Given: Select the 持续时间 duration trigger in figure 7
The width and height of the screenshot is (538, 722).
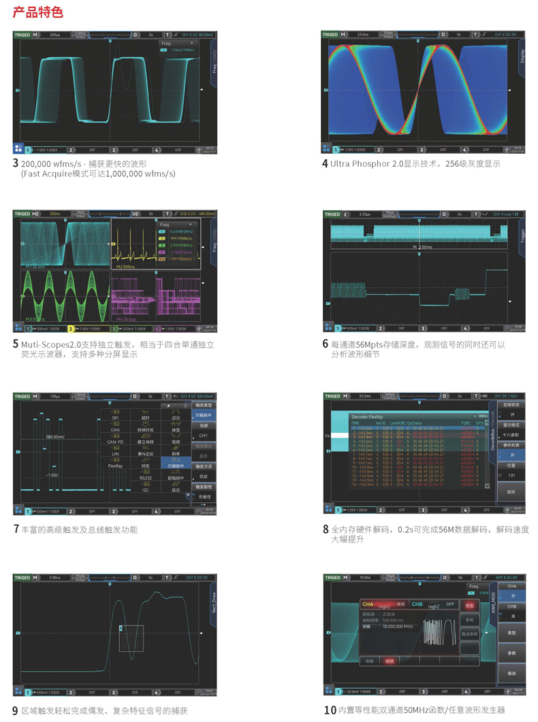Looking at the screenshot, I should (x=146, y=427).
